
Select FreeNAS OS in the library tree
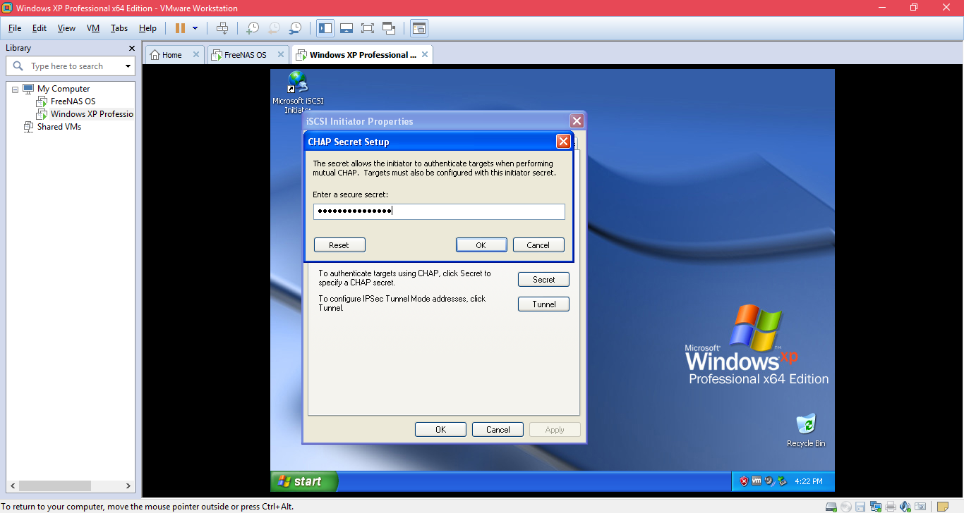pos(73,101)
